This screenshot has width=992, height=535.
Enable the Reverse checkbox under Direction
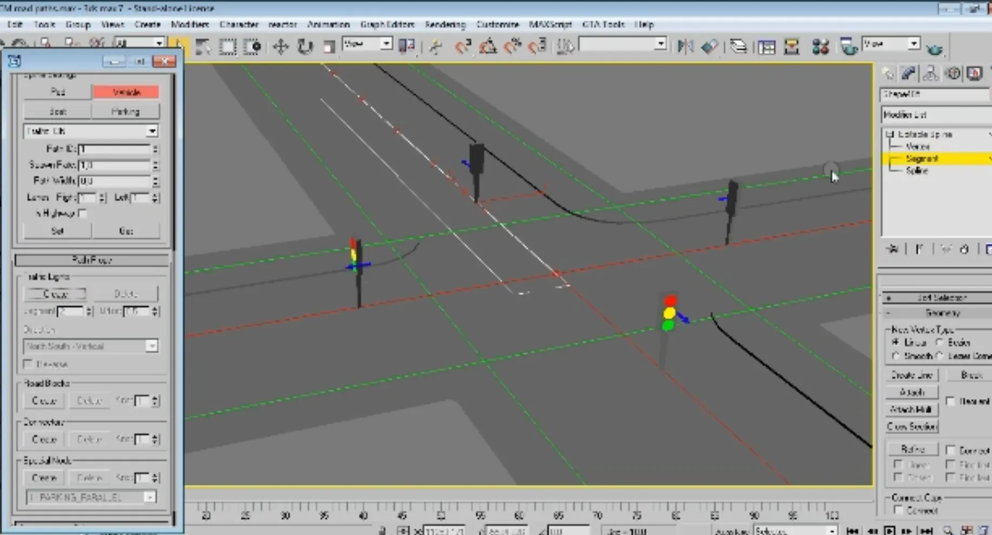point(28,365)
